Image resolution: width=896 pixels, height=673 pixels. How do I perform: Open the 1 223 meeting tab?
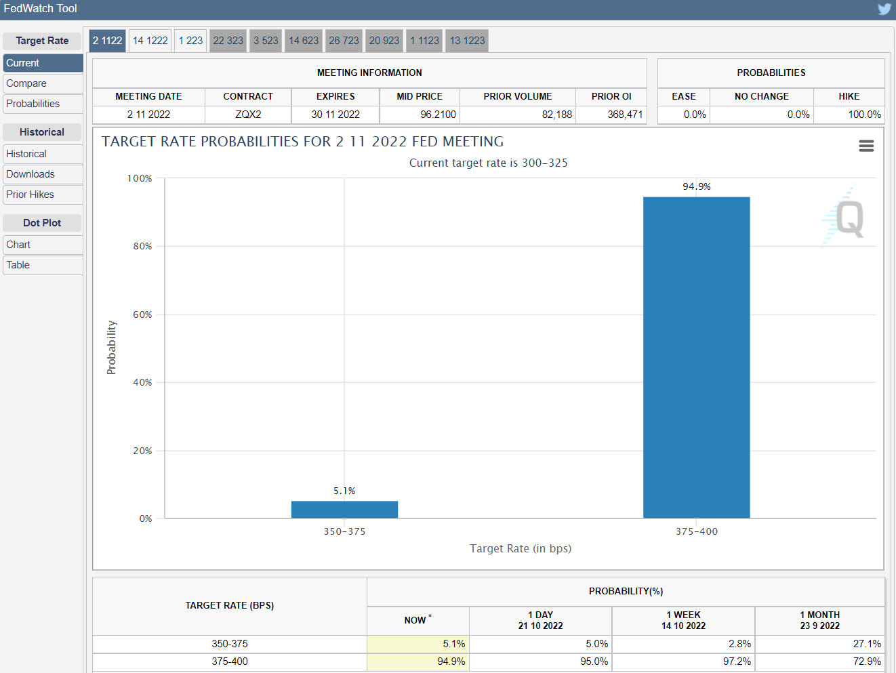pos(190,41)
